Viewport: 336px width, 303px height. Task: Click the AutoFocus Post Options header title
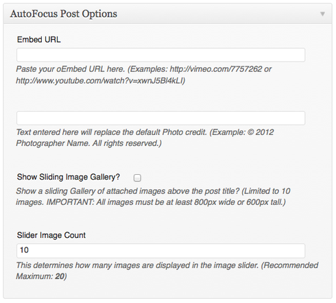[x=64, y=14]
